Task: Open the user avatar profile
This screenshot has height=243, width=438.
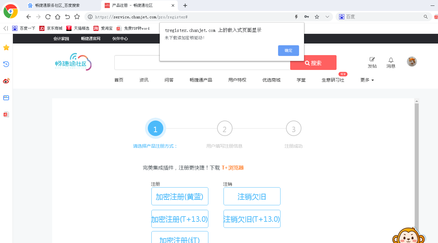Action: coord(412,62)
